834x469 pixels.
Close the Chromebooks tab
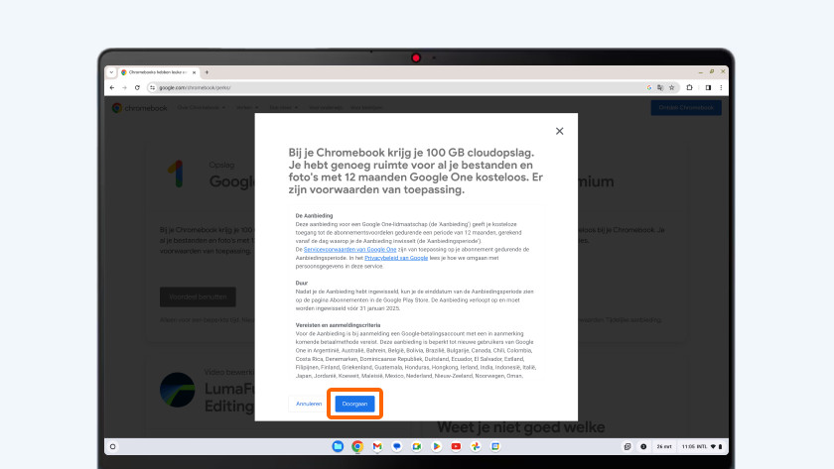(195, 72)
